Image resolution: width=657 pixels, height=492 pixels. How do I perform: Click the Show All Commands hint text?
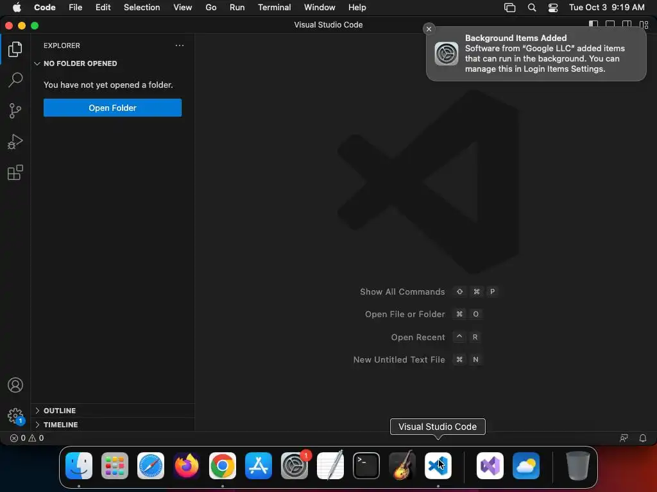coord(402,291)
